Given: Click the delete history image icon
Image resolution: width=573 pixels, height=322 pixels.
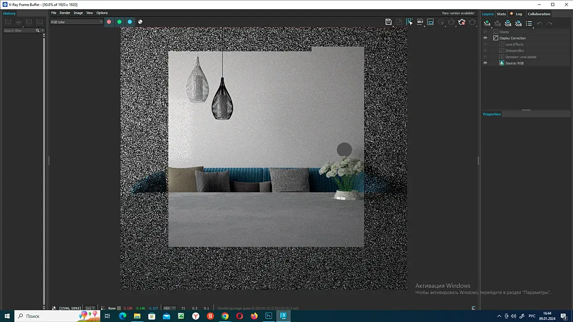Looking at the screenshot, I should 39,22.
